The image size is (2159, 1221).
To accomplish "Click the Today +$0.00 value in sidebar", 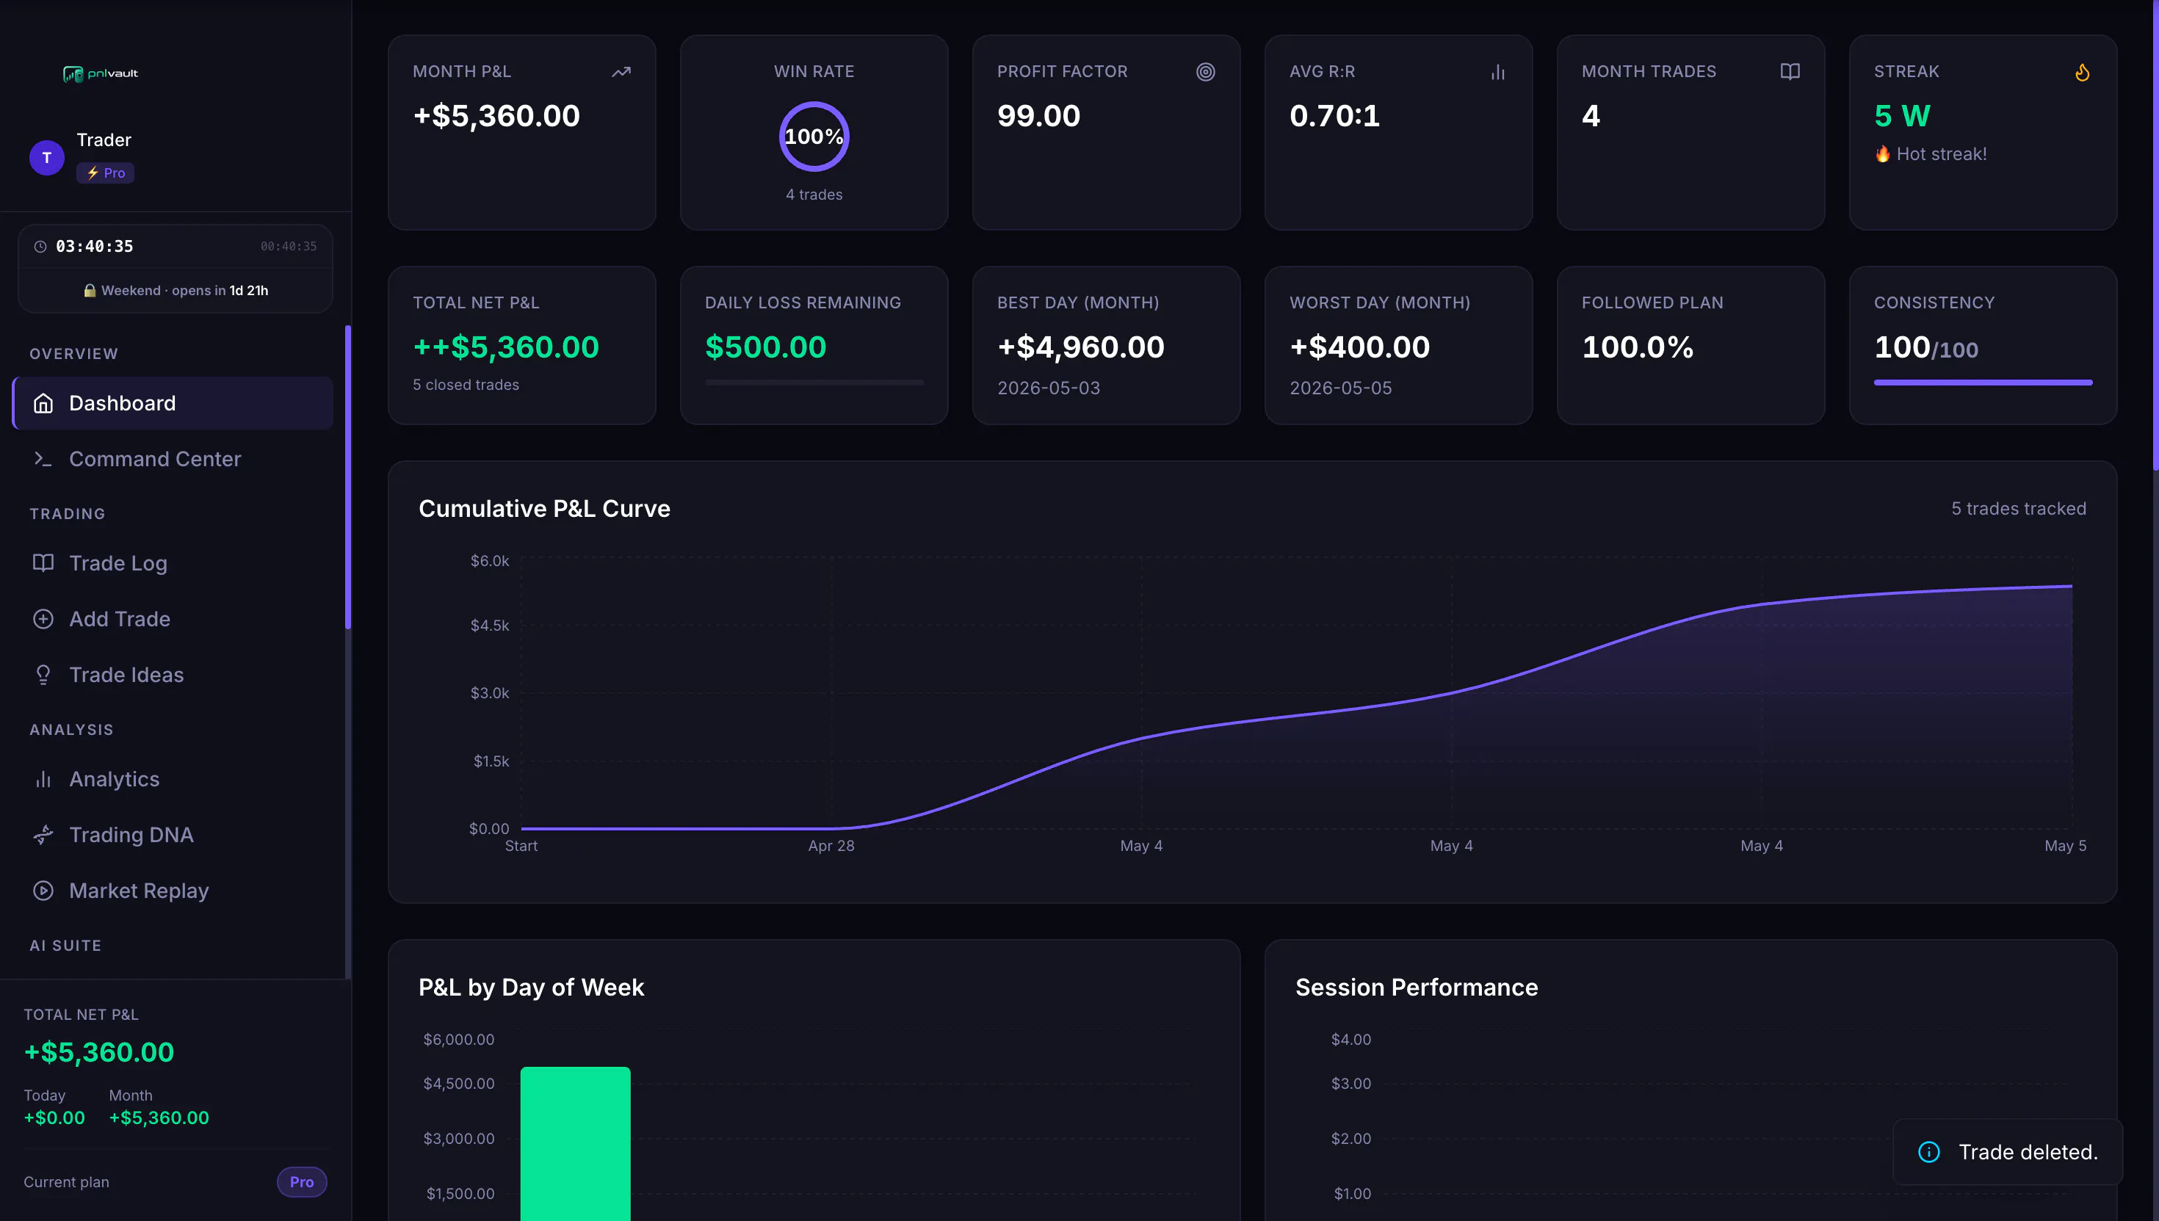I will point(54,1118).
